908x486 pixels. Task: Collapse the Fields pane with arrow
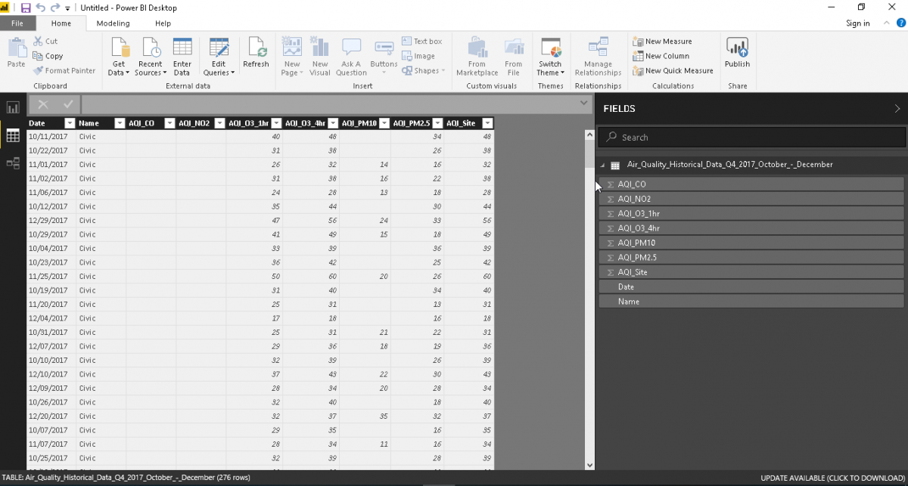tap(897, 109)
